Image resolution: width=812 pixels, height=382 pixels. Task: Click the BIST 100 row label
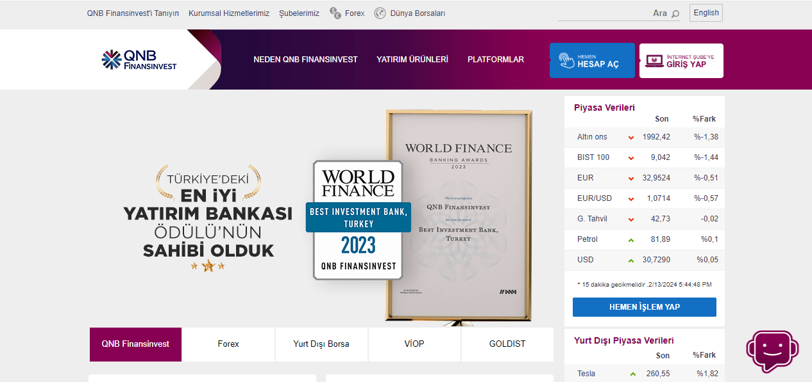(593, 157)
